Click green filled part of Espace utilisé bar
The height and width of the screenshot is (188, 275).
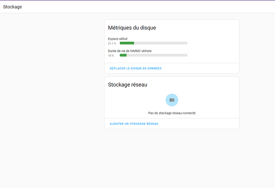pos(127,43)
